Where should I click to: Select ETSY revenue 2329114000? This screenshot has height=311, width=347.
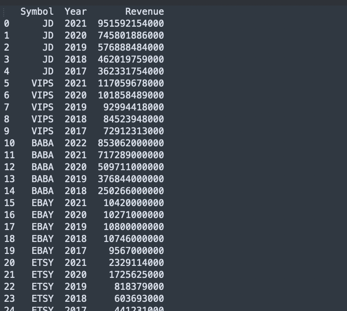(x=136, y=262)
